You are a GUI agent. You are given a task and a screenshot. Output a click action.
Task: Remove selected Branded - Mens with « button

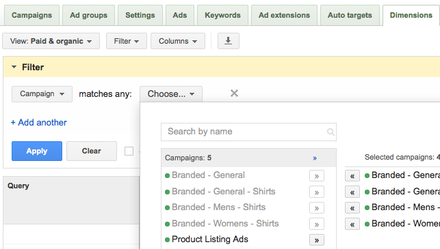tap(352, 208)
